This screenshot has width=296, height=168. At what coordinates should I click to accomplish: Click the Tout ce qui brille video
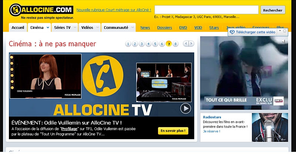(244, 73)
